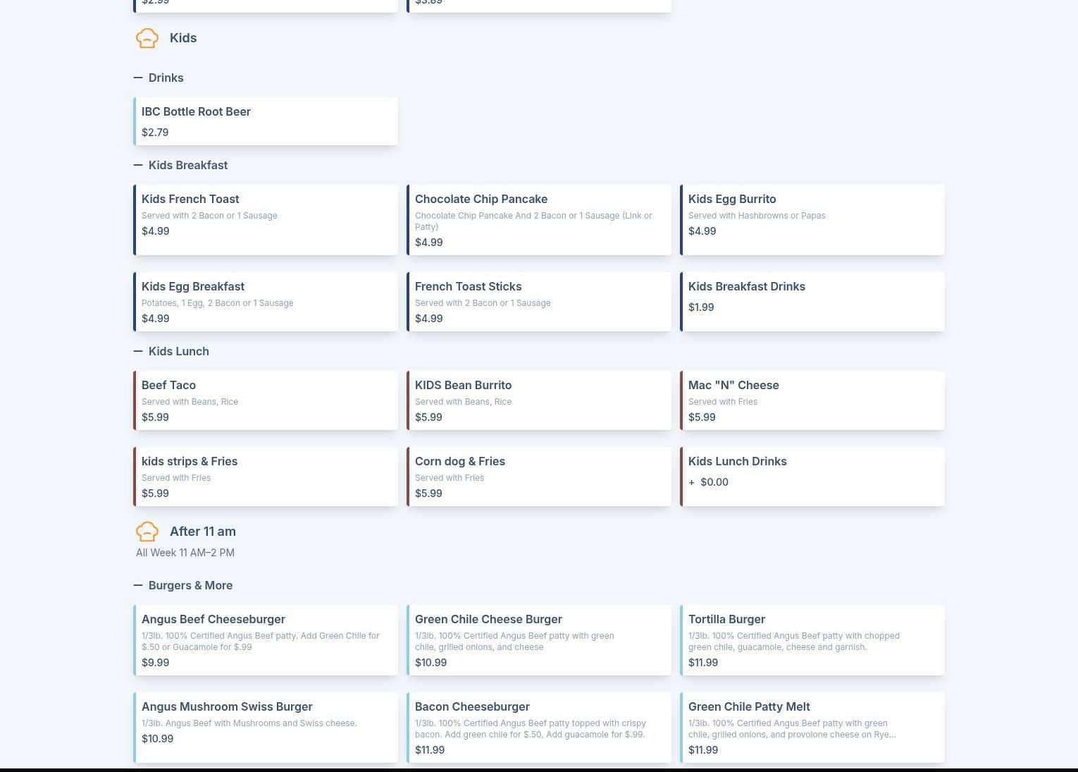The height and width of the screenshot is (772, 1078).
Task: Open the Kids Egg Burrito card
Action: pyautogui.click(x=812, y=220)
